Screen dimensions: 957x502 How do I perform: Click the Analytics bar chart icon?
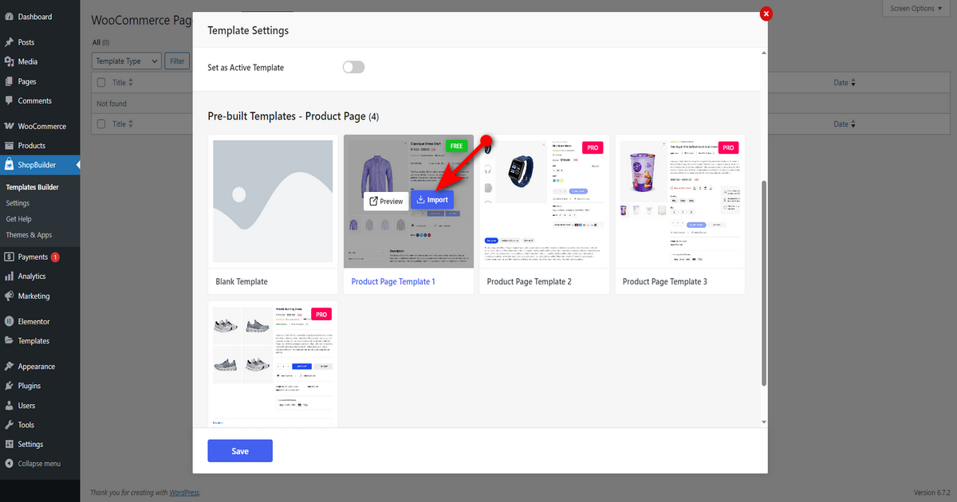9,276
